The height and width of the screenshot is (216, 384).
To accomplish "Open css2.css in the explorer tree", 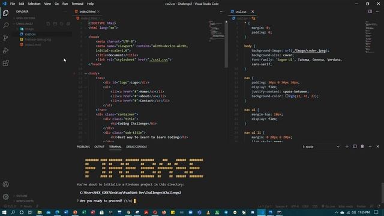I will tap(30, 34).
